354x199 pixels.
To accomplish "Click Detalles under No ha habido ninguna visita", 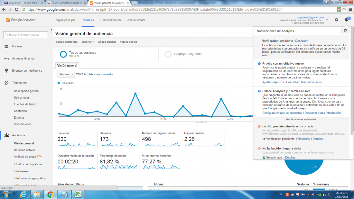I will point(290,158).
